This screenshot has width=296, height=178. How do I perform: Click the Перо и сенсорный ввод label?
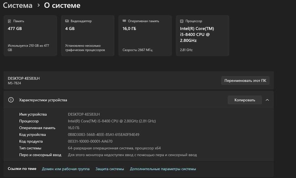(x=40, y=155)
